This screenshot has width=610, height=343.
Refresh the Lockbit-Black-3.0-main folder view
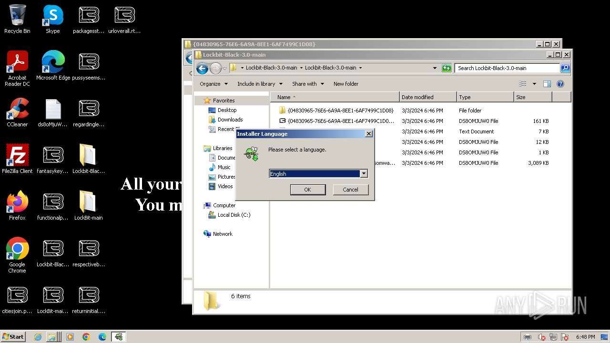[x=447, y=68]
